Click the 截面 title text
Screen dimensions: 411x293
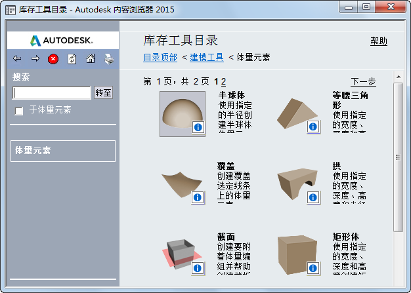[226, 237]
